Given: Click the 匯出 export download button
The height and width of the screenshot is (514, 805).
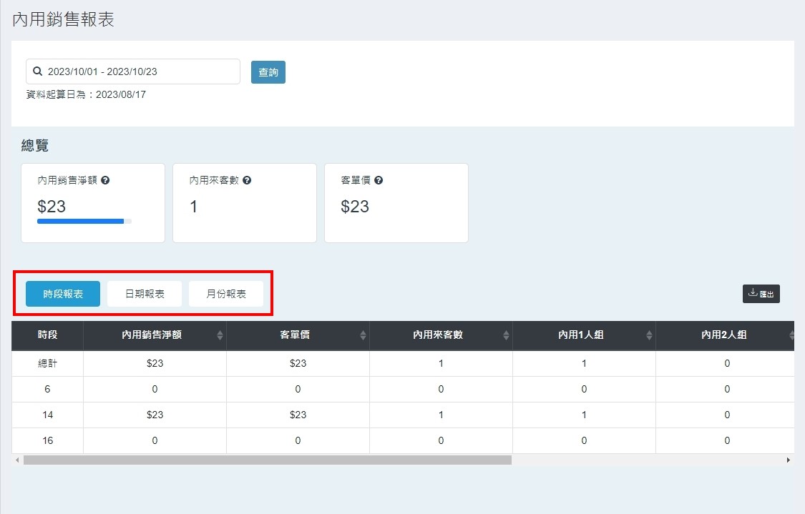Looking at the screenshot, I should (x=761, y=294).
